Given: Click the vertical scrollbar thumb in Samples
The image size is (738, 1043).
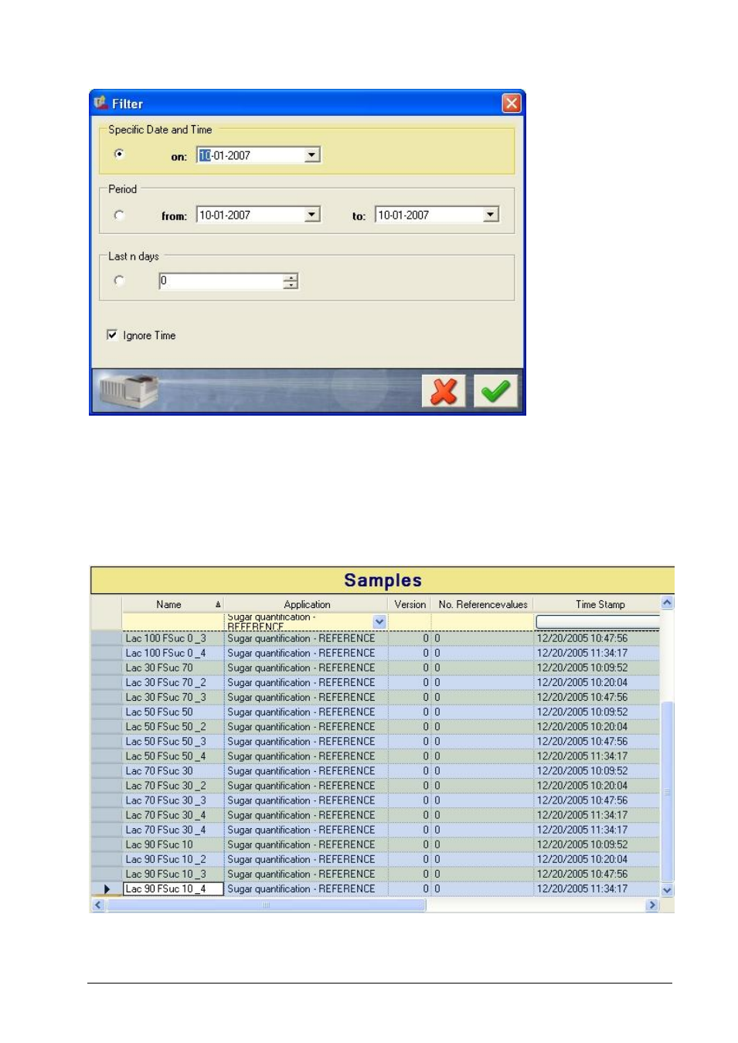Looking at the screenshot, I should (x=668, y=791).
